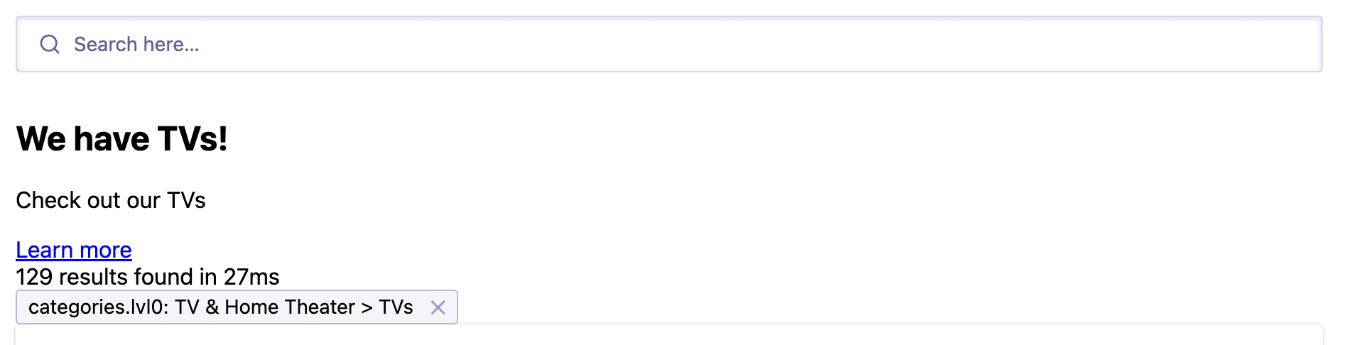Click the "129 results found in 27ms" stats
Viewport: 1371px width, 345px height.
148,277
